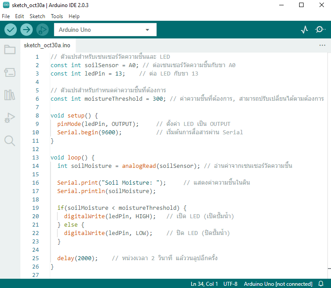Viewport: 331px width, 288px height.
Task: Open the Search sidebar icon
Action: pos(10,141)
